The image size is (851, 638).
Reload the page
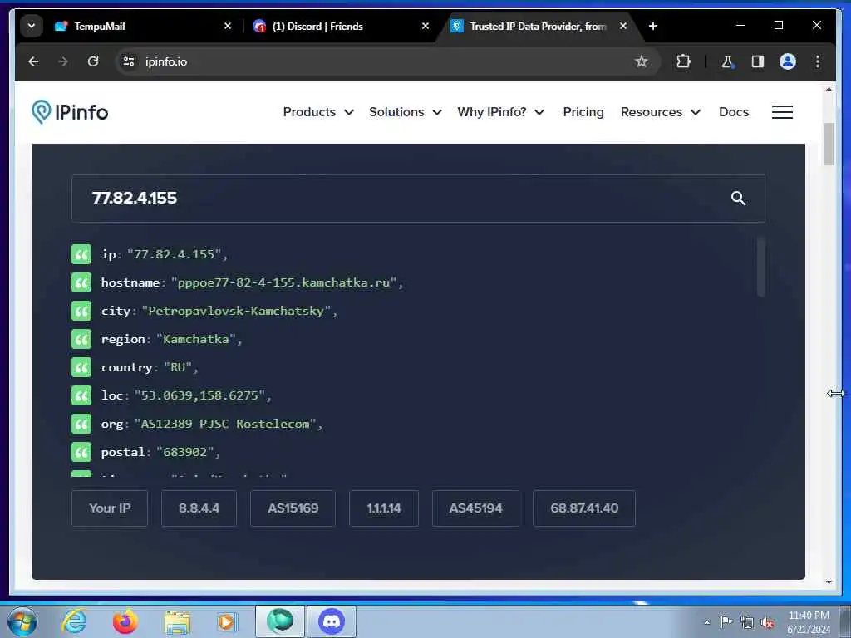click(93, 61)
